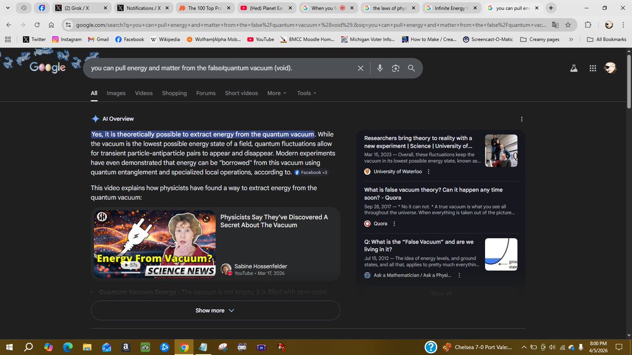Open File Explorer from the taskbar

point(87,347)
